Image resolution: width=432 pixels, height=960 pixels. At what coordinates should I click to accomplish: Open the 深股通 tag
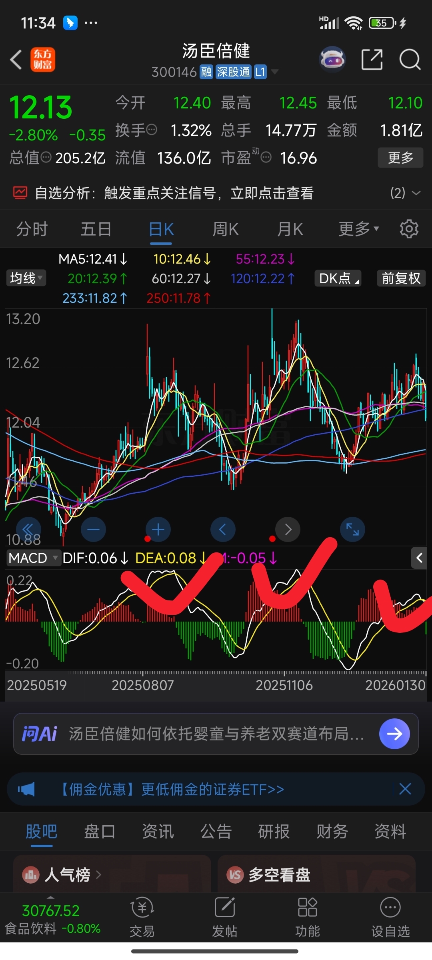[233, 72]
